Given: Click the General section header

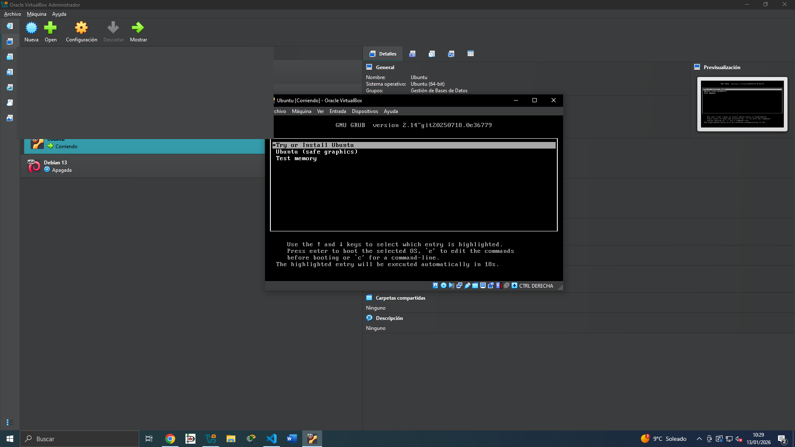Looking at the screenshot, I should point(385,67).
